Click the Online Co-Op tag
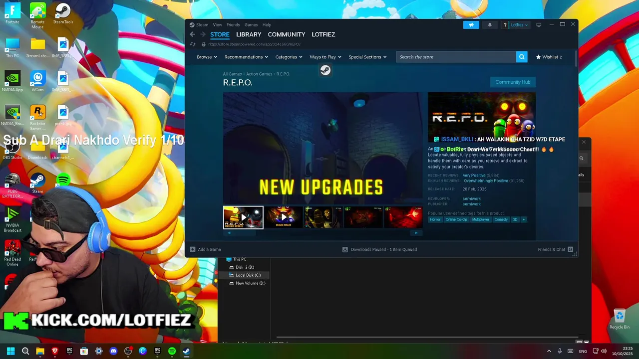 pyautogui.click(x=456, y=219)
